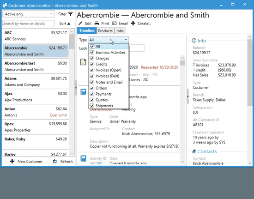Switch to the Timeline tab

(x=87, y=30)
